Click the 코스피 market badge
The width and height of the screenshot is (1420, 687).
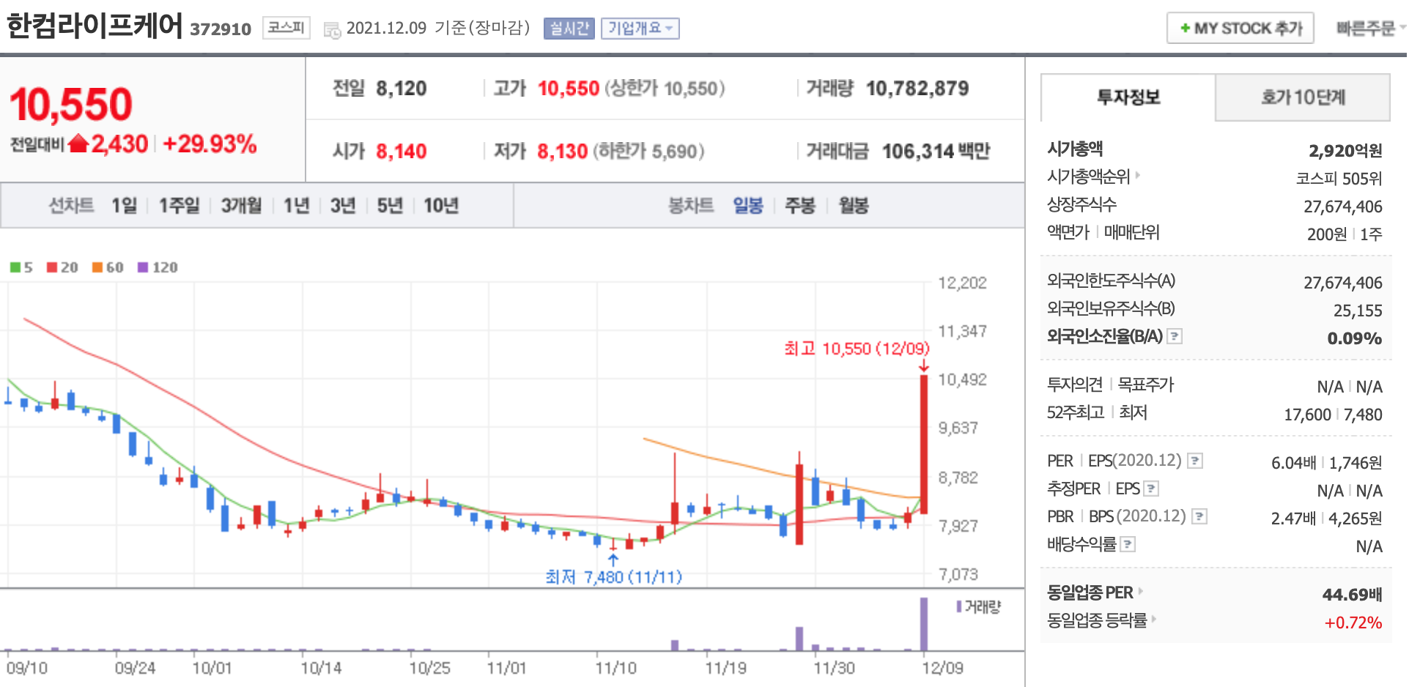[x=286, y=28]
